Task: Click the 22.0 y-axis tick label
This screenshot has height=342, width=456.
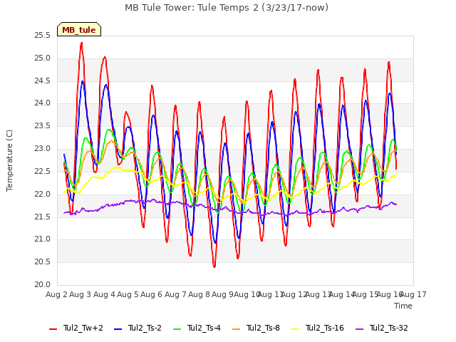Action: (43, 194)
